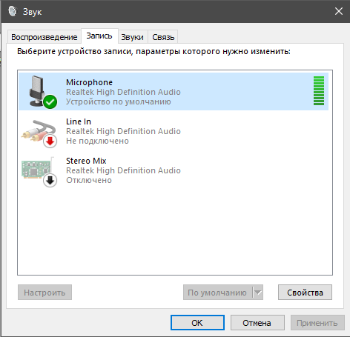Click the 'Устройство по умолчанию' status text
This screenshot has width=350, height=337.
pyautogui.click(x=119, y=101)
